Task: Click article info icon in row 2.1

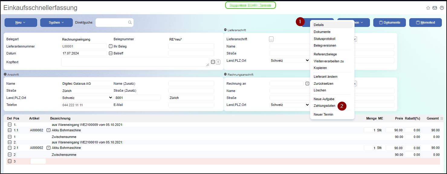Action: 49,148
